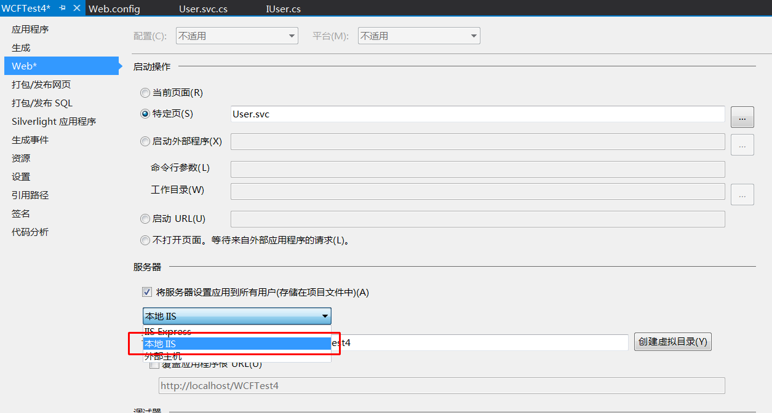Open the 平台 dropdown

pos(418,36)
